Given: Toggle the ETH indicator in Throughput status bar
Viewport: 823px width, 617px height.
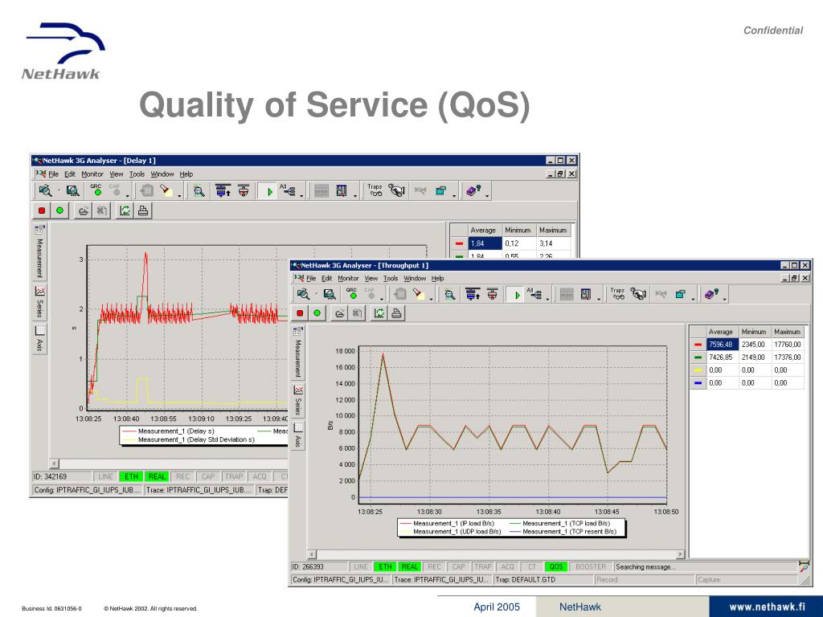Looking at the screenshot, I should pyautogui.click(x=385, y=566).
